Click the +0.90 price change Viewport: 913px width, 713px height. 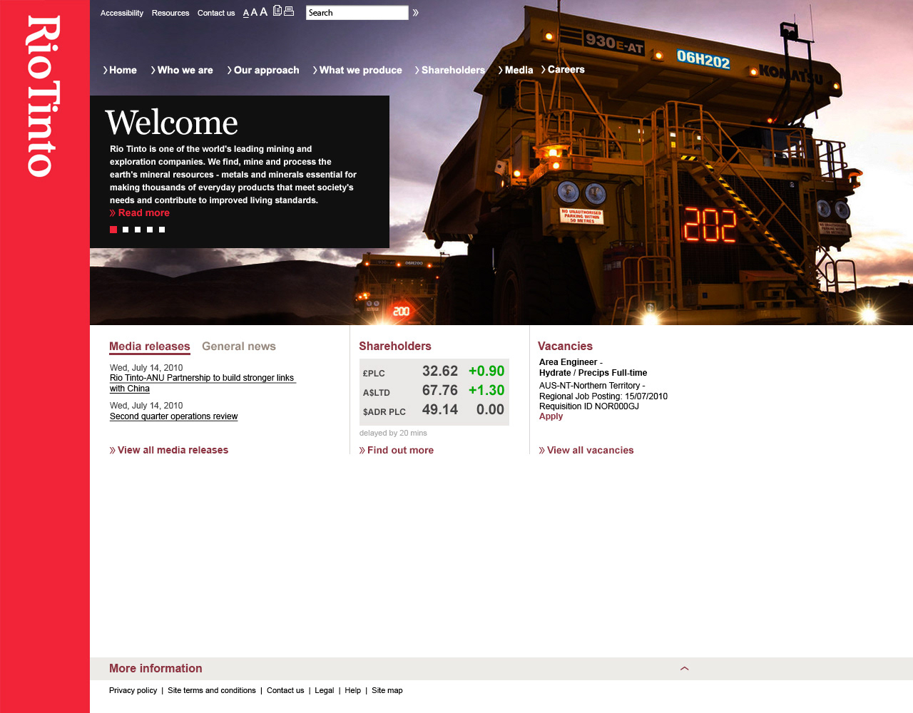(x=486, y=371)
